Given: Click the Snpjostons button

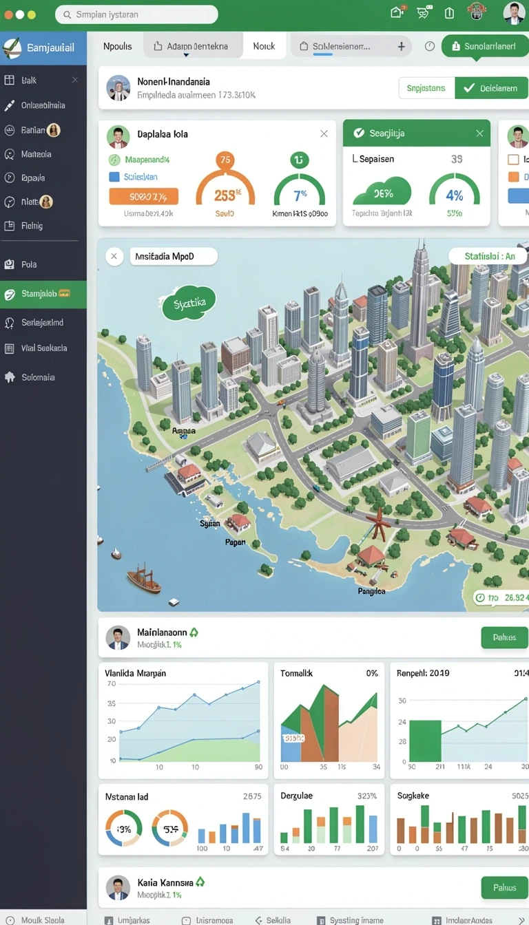Looking at the screenshot, I should pos(426,88).
